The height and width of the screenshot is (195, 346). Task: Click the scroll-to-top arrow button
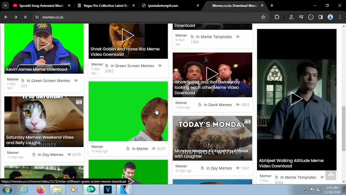coord(331,175)
